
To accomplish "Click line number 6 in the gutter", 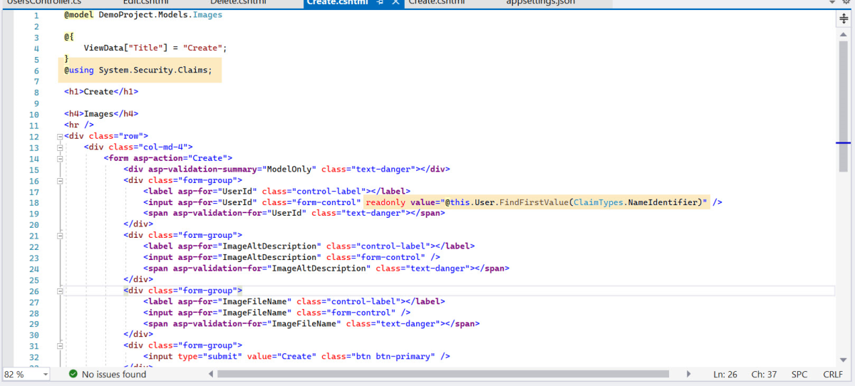I will (36, 71).
